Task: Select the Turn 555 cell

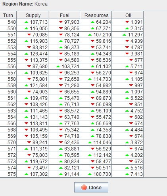Action: 8,60
